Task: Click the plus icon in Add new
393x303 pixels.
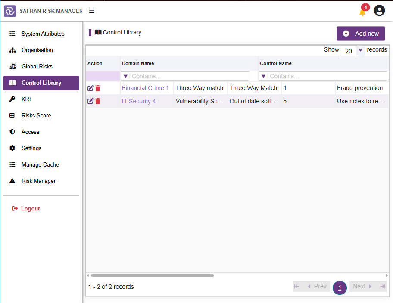Action: (x=346, y=34)
